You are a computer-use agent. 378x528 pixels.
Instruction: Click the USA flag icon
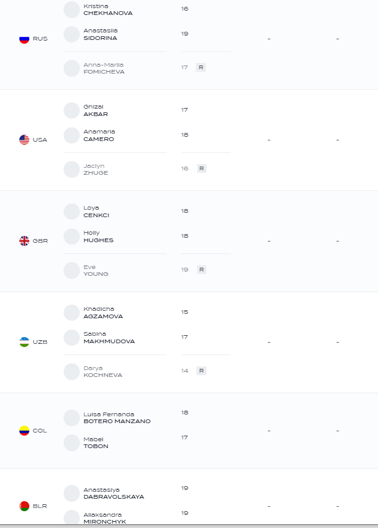coord(24,140)
